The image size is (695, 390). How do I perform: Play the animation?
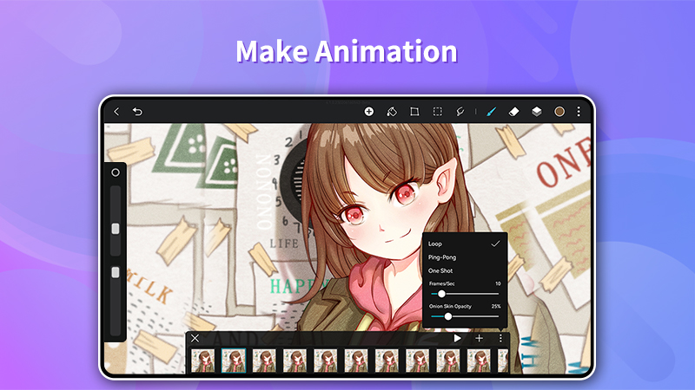tap(458, 338)
